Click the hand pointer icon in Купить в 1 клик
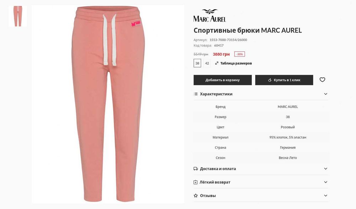This screenshot has width=356, height=209. (270, 80)
